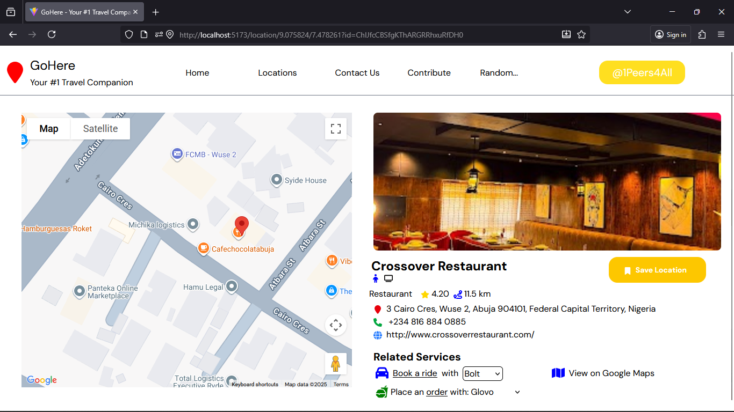The image size is (734, 412).
Task: Click the Syide House map marker
Action: [x=277, y=180]
